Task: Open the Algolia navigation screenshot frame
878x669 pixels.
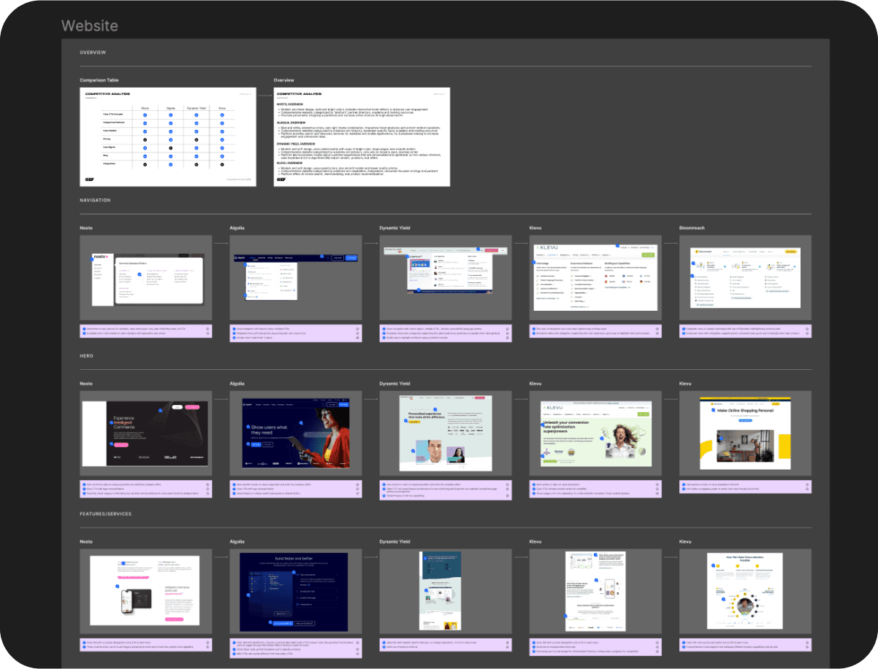Action: (x=296, y=277)
